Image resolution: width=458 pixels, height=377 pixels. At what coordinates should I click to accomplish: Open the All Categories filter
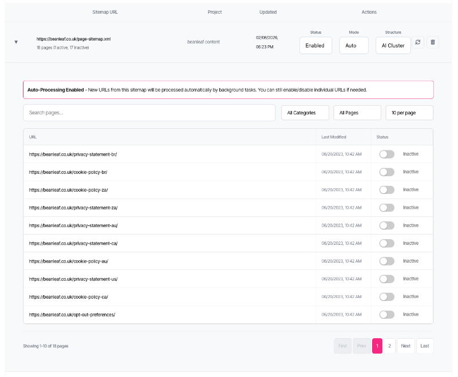(305, 113)
